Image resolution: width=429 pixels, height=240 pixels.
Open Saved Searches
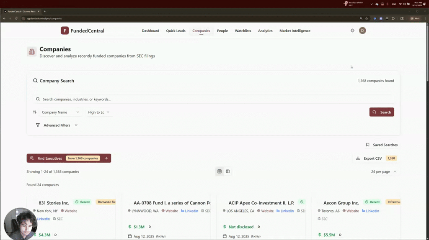pyautogui.click(x=382, y=145)
